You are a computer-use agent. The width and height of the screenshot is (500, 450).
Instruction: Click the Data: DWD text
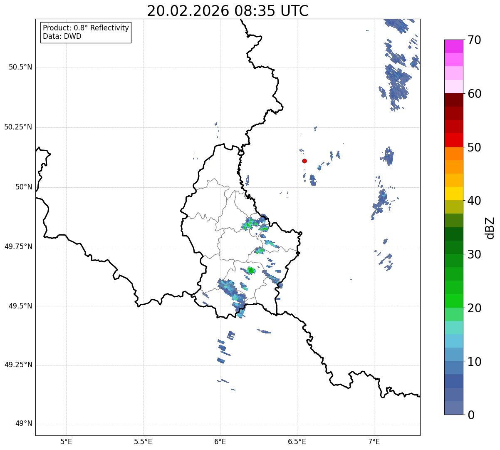click(x=62, y=36)
